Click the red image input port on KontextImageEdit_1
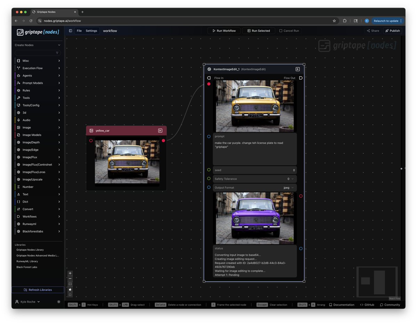Viewport: 417px width, 324px height. click(x=209, y=84)
